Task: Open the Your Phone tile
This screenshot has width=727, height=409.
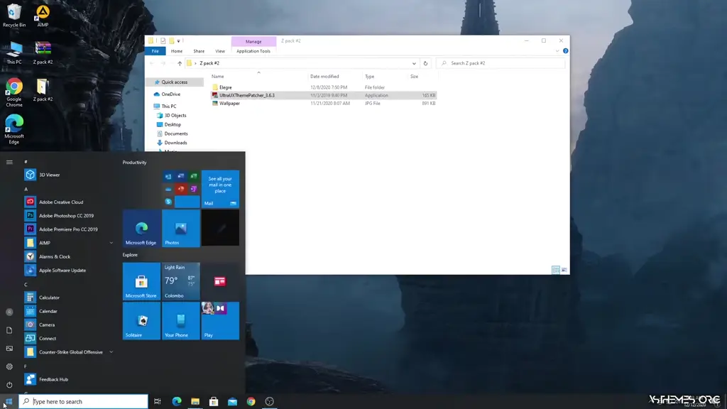Action: click(180, 320)
